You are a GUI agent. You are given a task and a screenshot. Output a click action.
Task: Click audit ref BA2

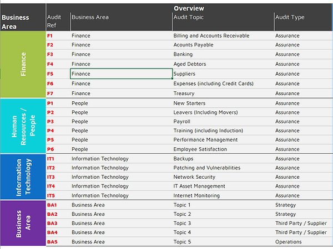click(58, 214)
